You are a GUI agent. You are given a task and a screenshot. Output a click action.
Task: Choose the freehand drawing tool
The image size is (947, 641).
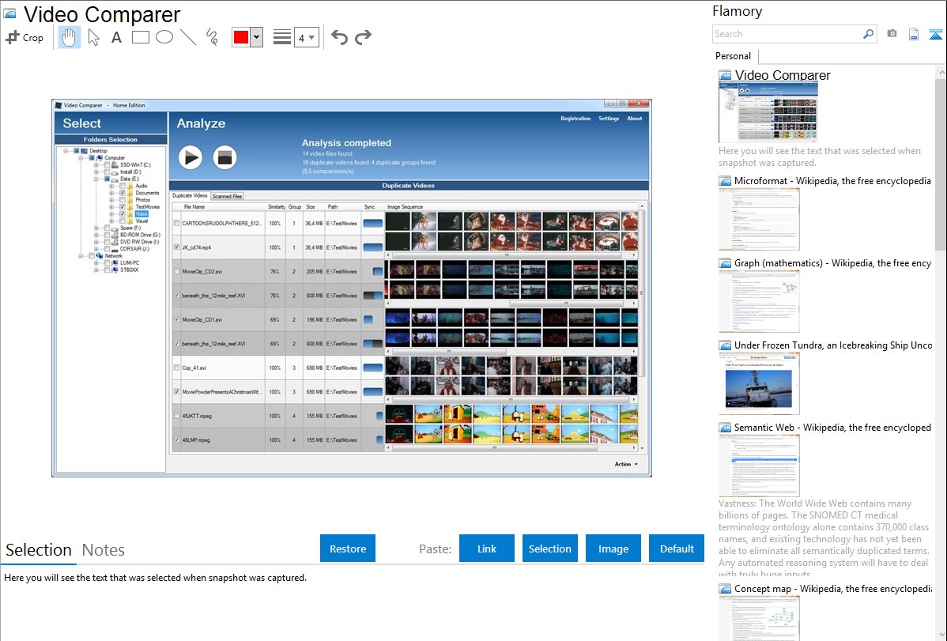[x=212, y=37]
